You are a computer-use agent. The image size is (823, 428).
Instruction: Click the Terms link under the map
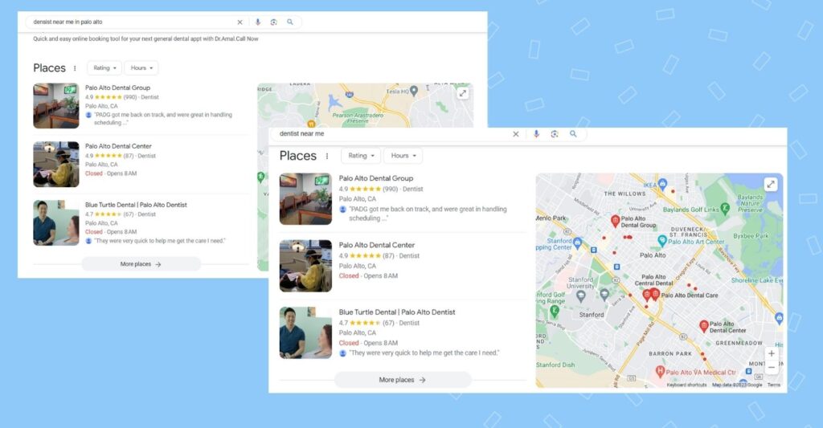(x=774, y=385)
